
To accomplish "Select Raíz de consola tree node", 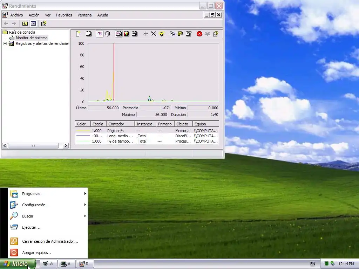I will (x=22, y=32).
